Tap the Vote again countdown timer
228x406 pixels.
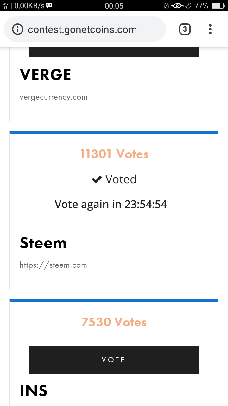click(x=111, y=204)
